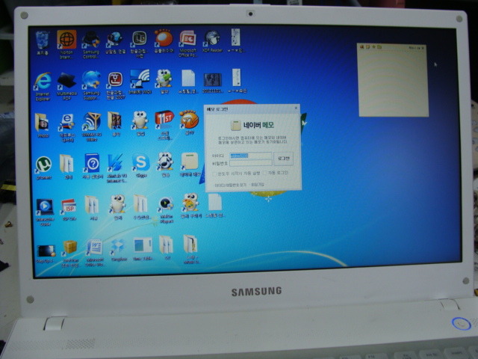
Task: Open uTorrent shortcut
Action: tap(43, 168)
